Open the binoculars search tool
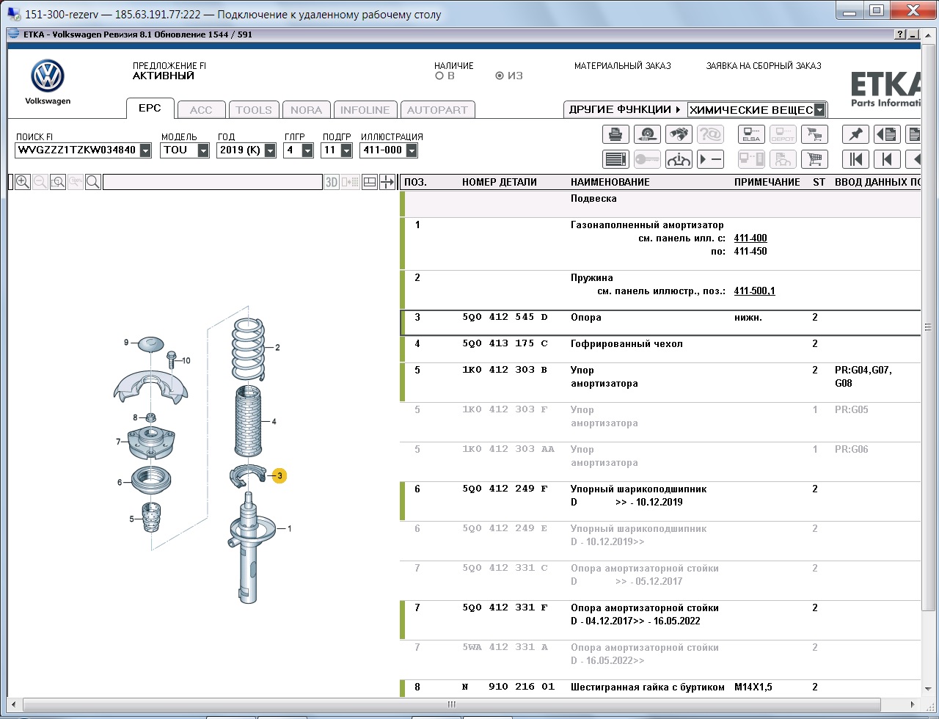939x719 pixels. pyautogui.click(x=679, y=134)
